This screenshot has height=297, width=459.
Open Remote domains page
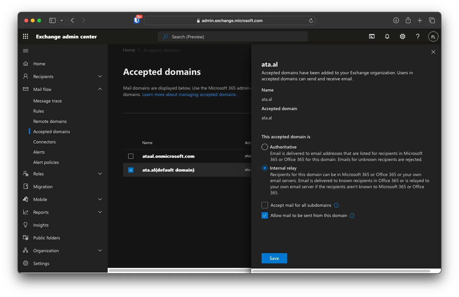click(x=50, y=121)
